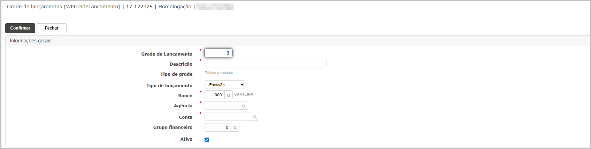Click the Conta input field
This screenshot has width=591, height=149.
[x=228, y=116]
